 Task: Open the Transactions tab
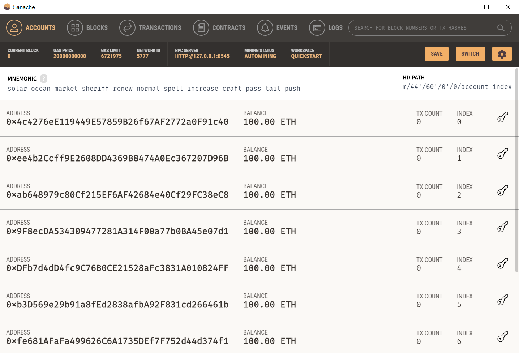pos(150,28)
